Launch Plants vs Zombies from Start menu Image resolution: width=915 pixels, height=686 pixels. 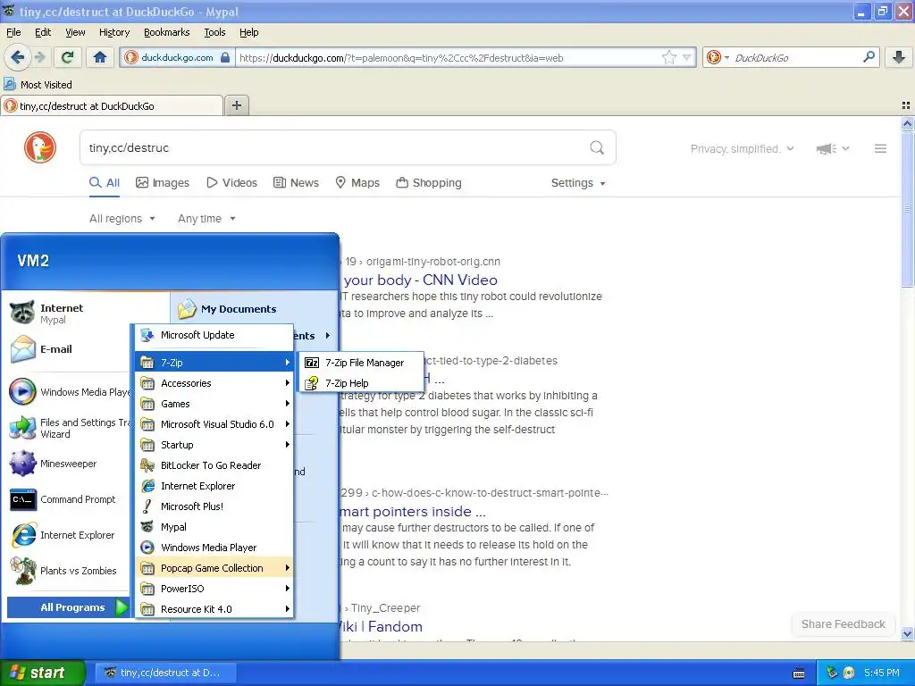[x=69, y=571]
